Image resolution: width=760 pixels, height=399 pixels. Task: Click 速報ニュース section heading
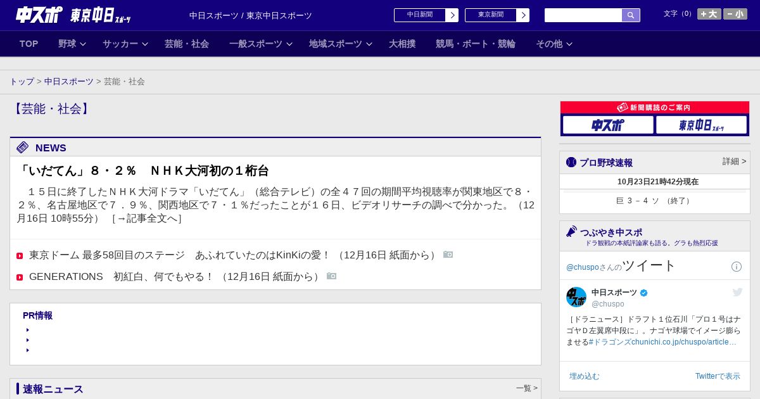click(x=53, y=389)
